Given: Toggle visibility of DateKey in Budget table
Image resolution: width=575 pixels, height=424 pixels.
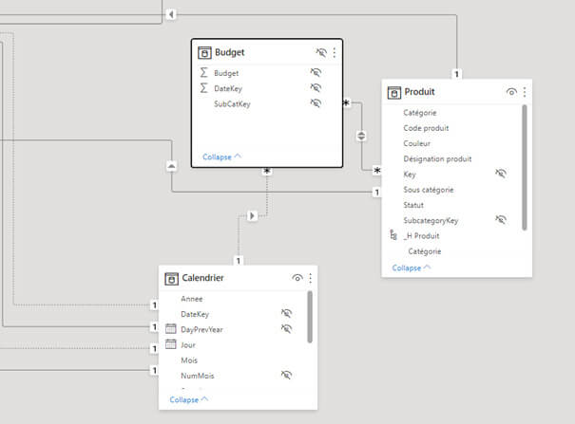Looking at the screenshot, I should [x=316, y=88].
